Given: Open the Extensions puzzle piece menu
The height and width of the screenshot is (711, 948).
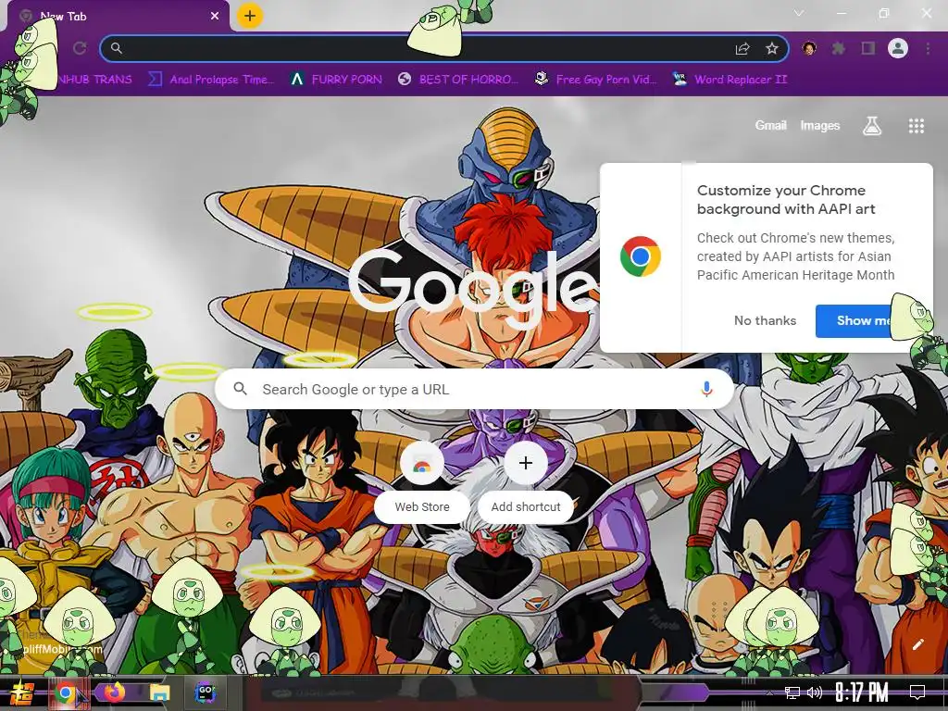Looking at the screenshot, I should pyautogui.click(x=839, y=48).
